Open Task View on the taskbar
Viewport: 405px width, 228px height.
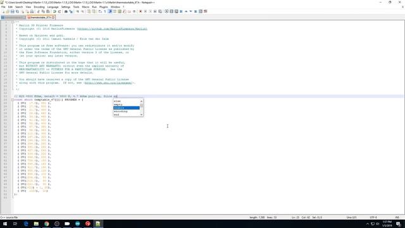pos(15,224)
